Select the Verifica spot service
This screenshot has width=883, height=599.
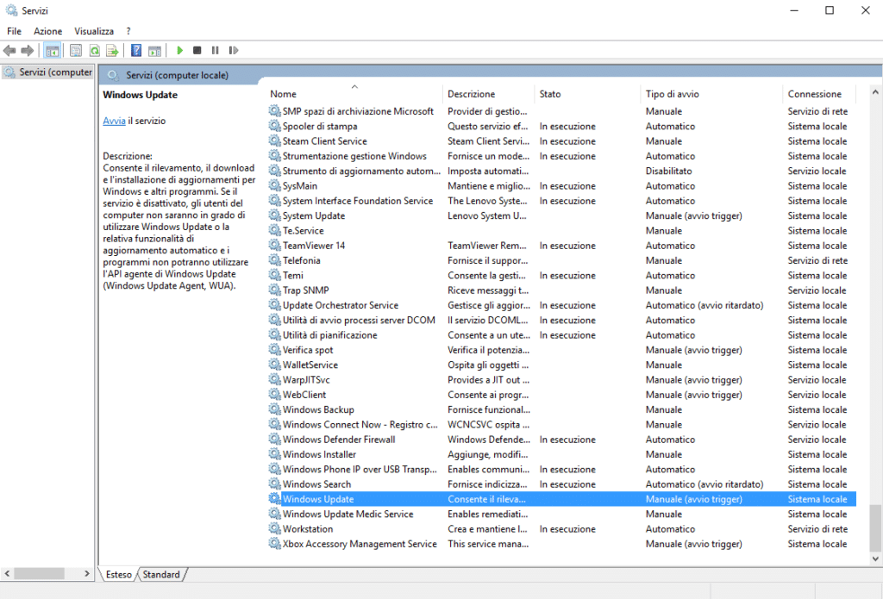562,350
